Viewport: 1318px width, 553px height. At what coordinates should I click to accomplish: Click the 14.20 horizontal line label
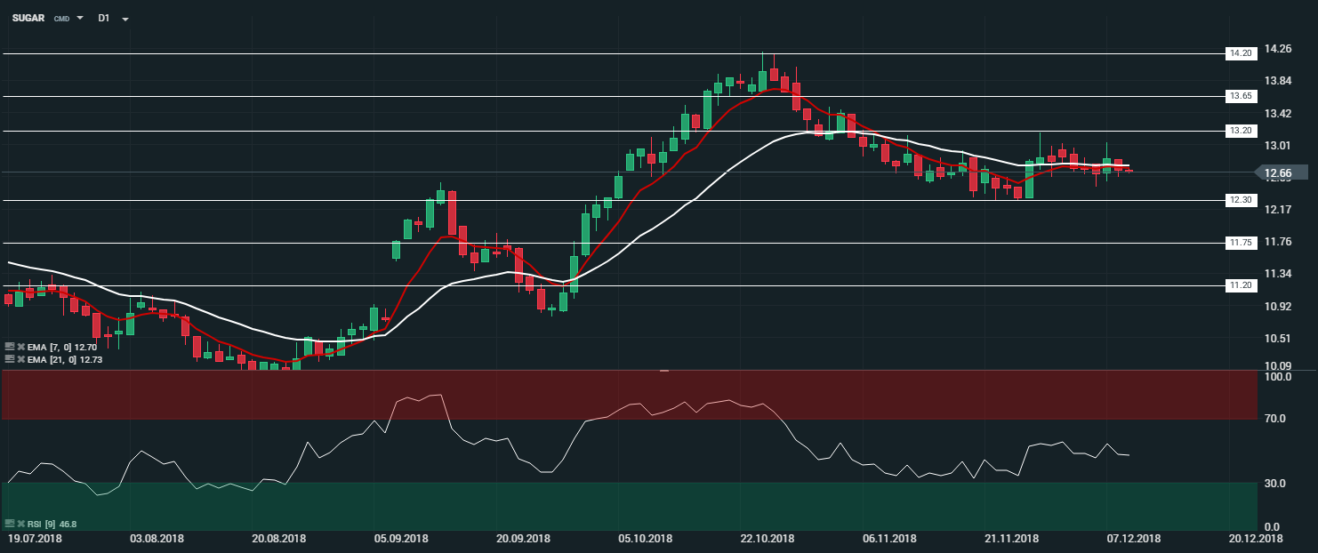[1240, 53]
